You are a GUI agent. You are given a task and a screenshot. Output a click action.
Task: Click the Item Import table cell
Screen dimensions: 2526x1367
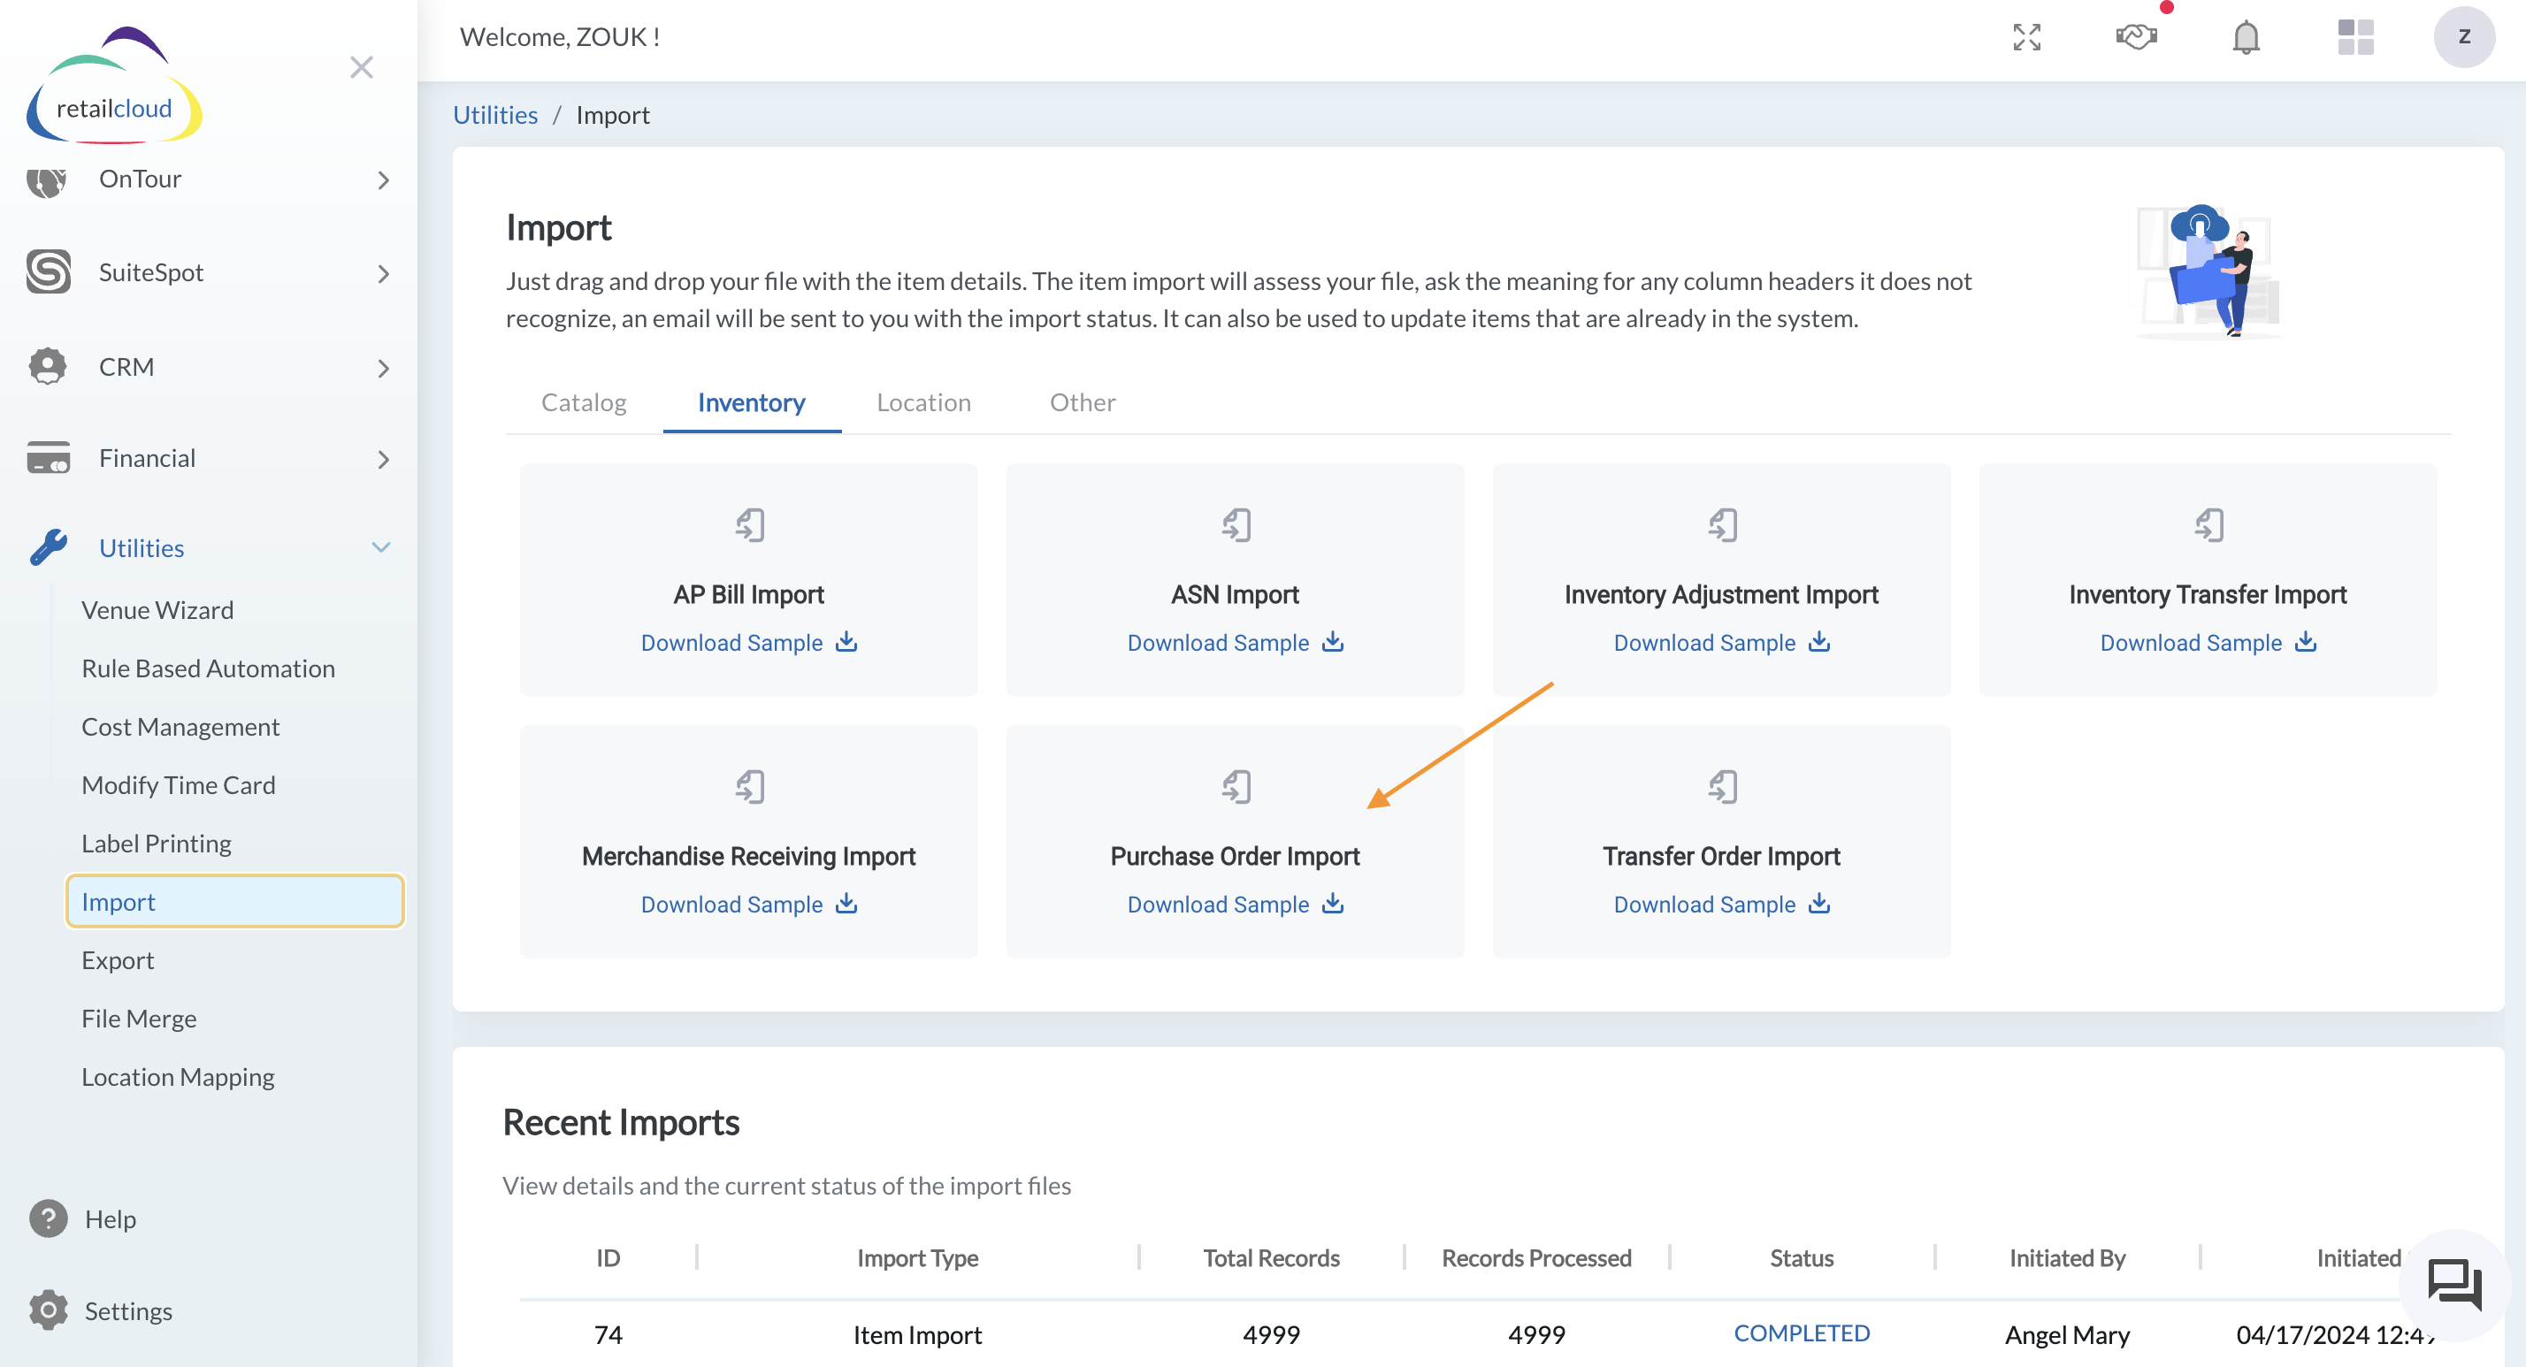pyautogui.click(x=917, y=1334)
